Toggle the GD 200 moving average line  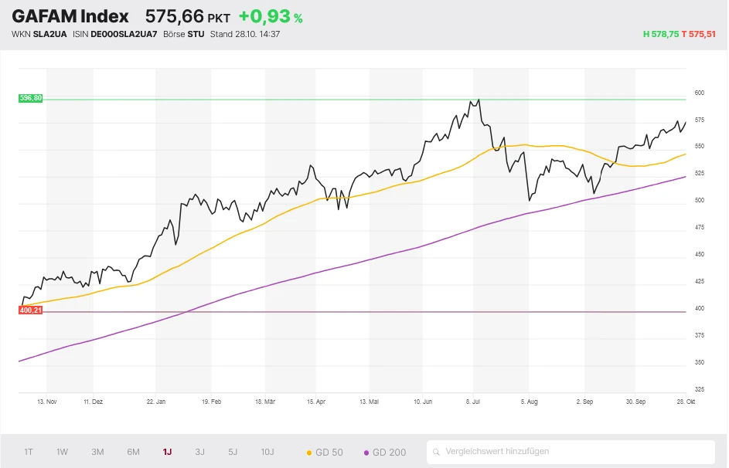tap(385, 452)
